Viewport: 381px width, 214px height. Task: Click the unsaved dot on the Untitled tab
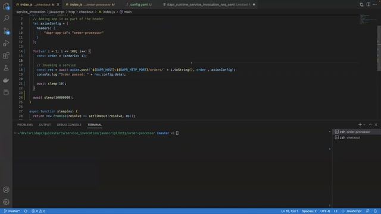[254, 5]
